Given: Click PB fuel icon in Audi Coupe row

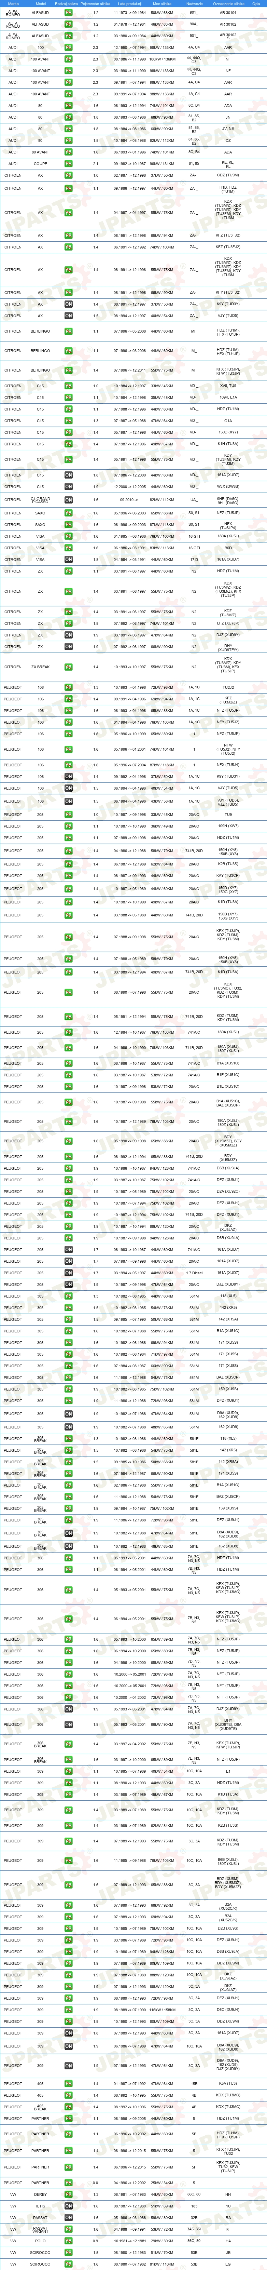Looking at the screenshot, I should 69,164.
